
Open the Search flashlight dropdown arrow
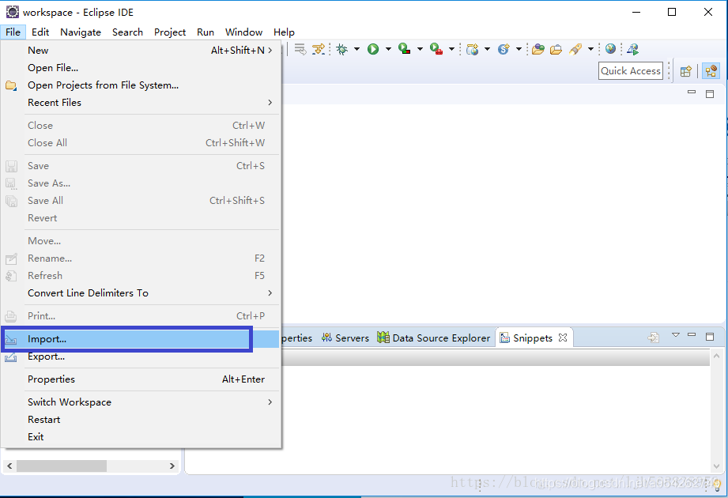point(590,49)
